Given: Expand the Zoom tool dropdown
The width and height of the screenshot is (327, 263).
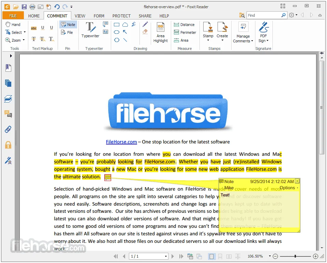Looking at the screenshot, I should point(24,40).
